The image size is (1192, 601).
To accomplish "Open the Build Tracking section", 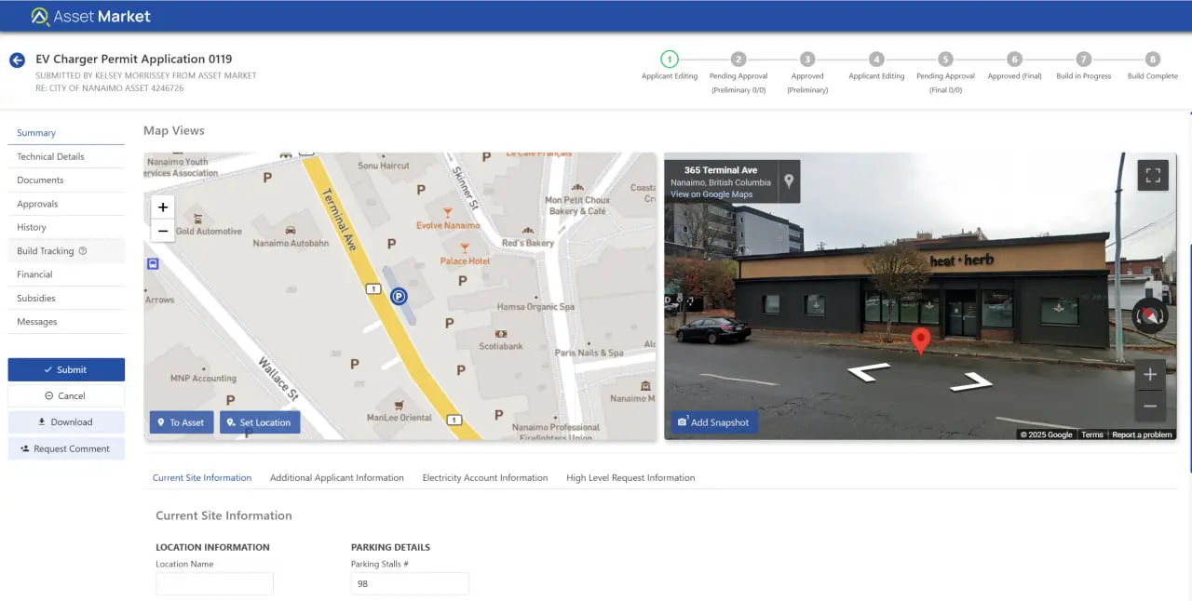I will [66, 251].
